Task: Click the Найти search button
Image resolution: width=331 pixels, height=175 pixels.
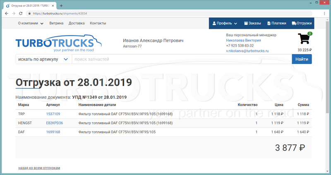Action: pos(302,59)
